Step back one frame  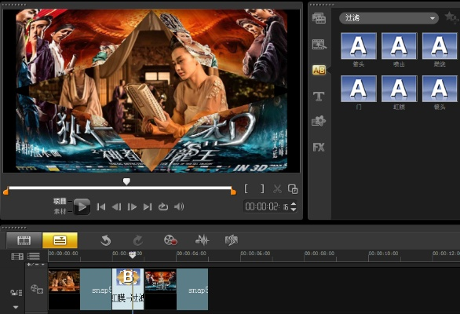(x=116, y=207)
